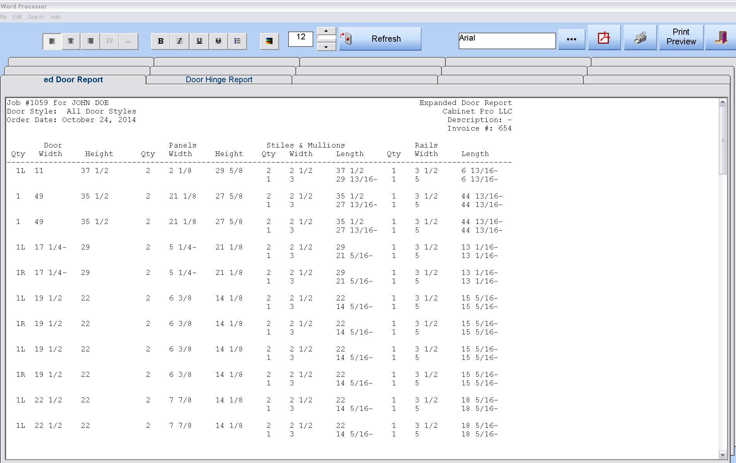
Task: Insert a bulleted list
Action: click(x=237, y=41)
